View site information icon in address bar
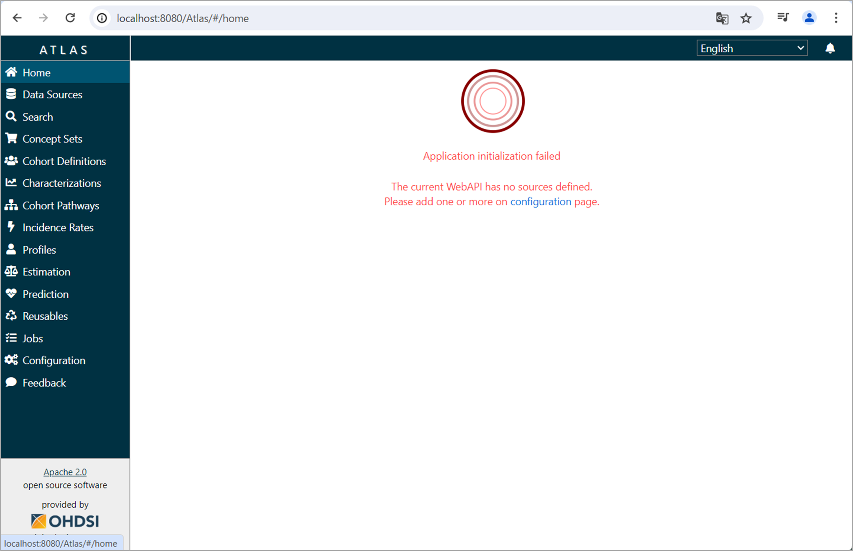The width and height of the screenshot is (853, 551). click(x=102, y=18)
